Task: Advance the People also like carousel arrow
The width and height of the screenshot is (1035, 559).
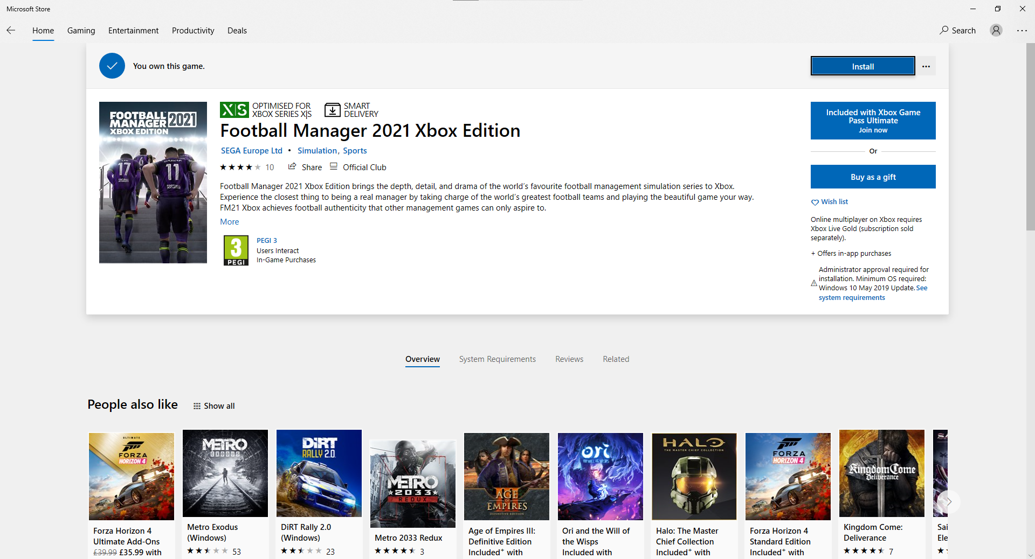Action: pyautogui.click(x=949, y=502)
